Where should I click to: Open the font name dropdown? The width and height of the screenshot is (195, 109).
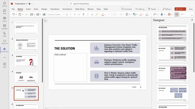click(x=64, y=15)
